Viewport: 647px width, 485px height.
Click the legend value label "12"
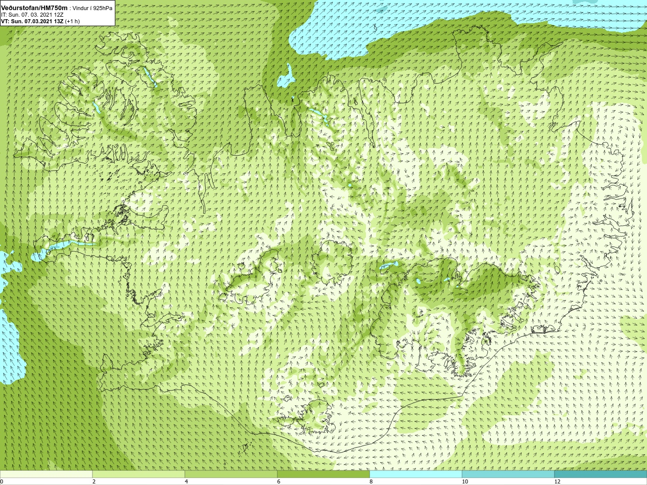pos(557,482)
